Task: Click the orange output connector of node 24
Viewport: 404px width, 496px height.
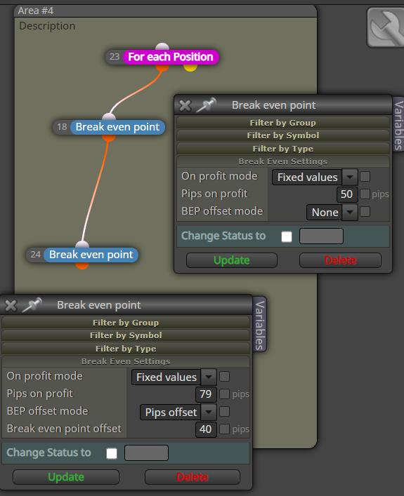Action: pyautogui.click(x=82, y=265)
